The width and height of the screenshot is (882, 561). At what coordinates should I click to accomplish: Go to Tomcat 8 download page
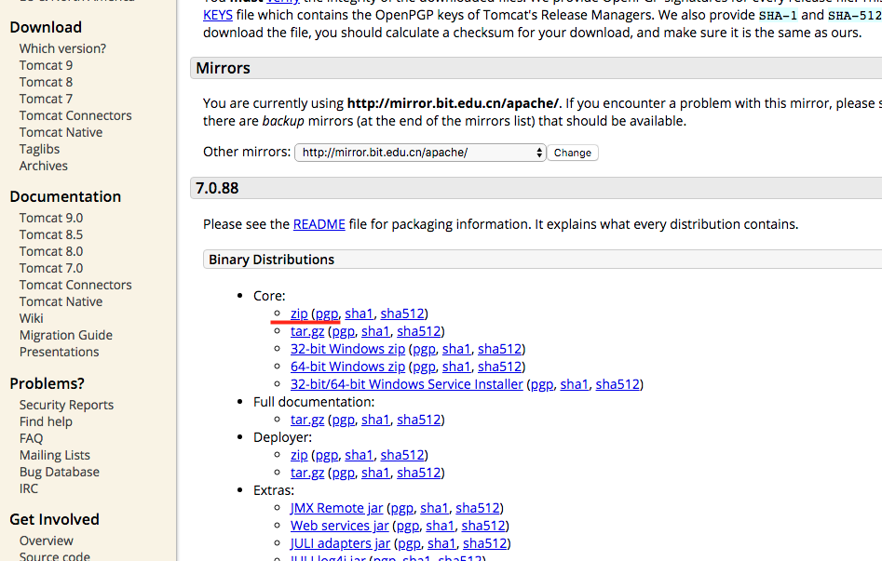(x=46, y=82)
